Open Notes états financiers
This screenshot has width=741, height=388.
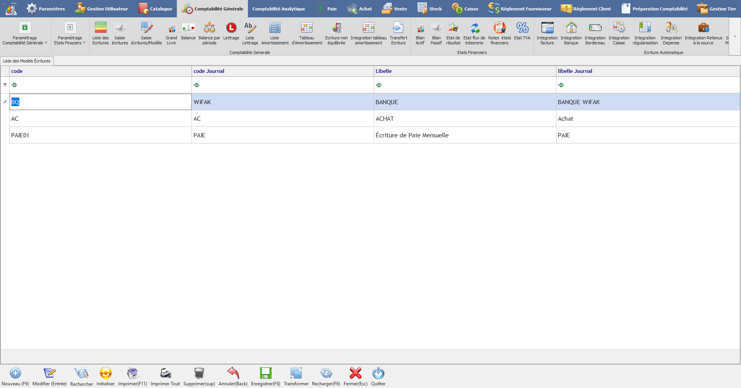[500, 34]
